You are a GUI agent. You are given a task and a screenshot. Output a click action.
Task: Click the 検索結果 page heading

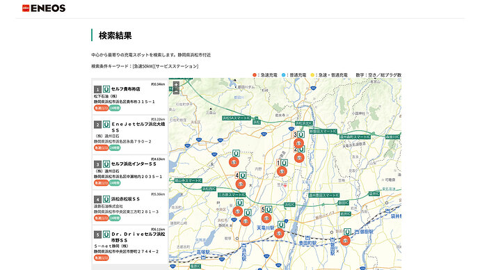click(x=115, y=35)
